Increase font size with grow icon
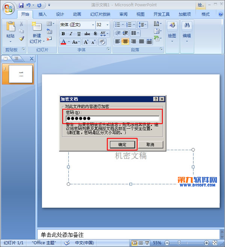Screen dimensions: 225x247 pos(86,42)
